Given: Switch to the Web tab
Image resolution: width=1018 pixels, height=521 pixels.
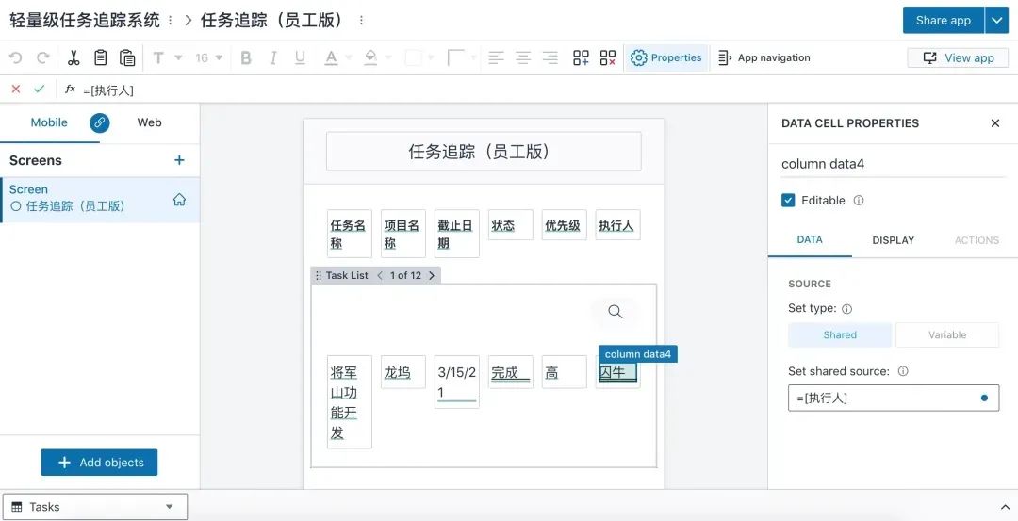Looking at the screenshot, I should pos(149,122).
